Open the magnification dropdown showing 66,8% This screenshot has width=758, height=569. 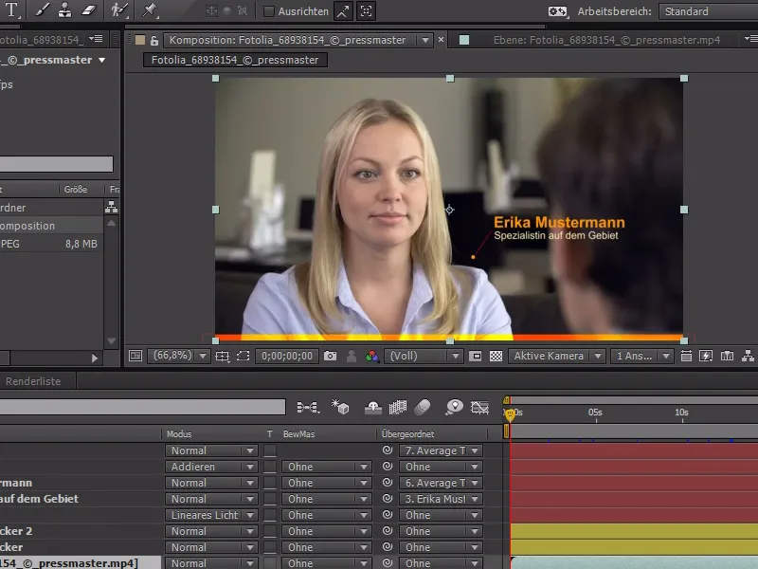(178, 357)
